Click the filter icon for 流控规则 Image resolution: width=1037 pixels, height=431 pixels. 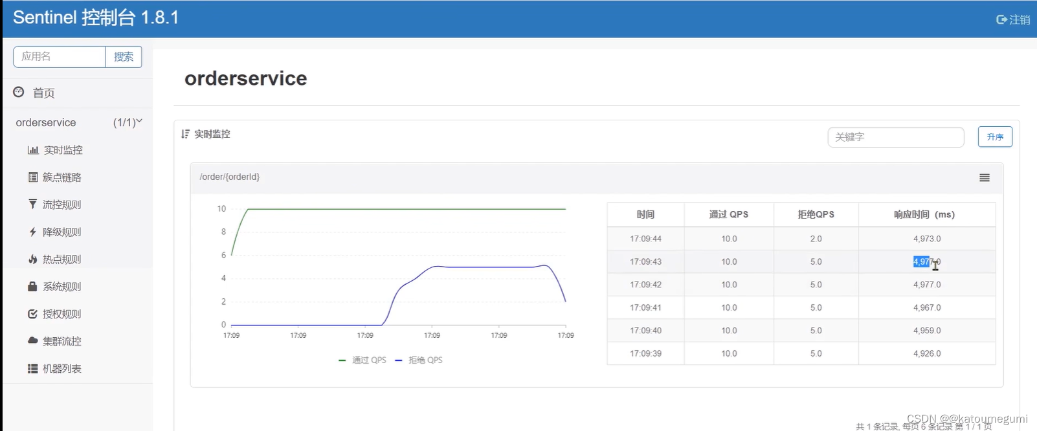[33, 204]
